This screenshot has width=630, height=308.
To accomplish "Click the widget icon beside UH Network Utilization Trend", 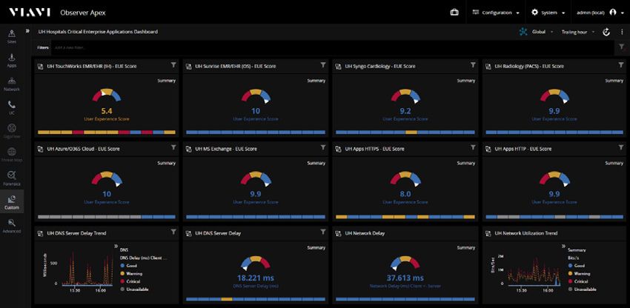I will tap(488, 233).
